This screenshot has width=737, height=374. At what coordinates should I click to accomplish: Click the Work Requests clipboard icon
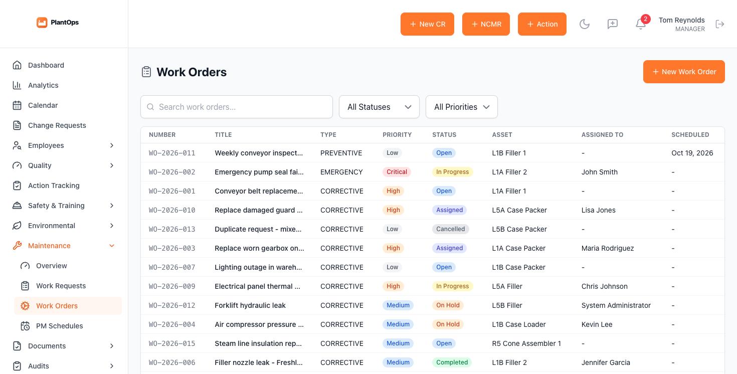[25, 286]
